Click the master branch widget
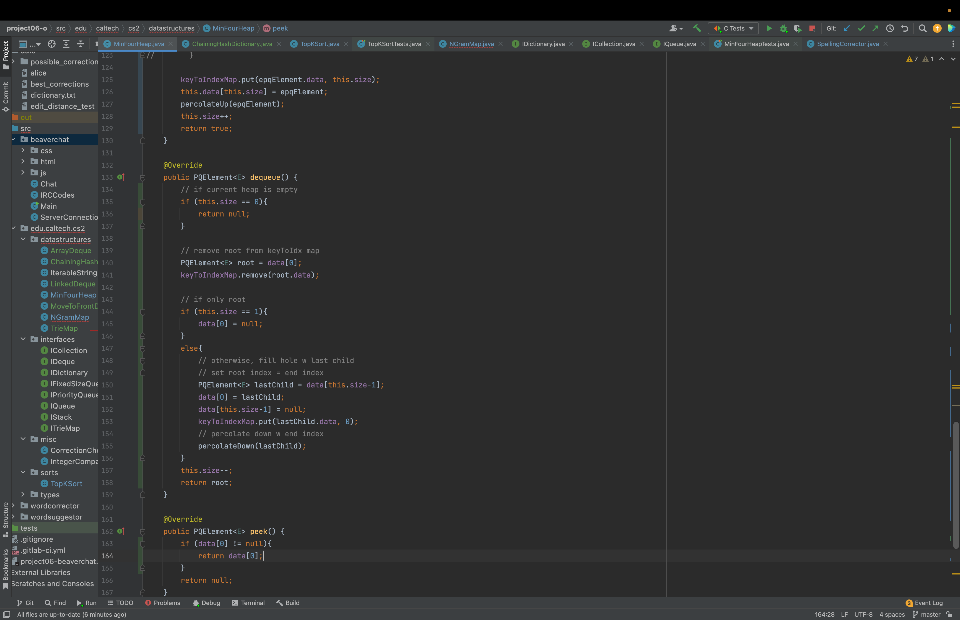 [927, 614]
